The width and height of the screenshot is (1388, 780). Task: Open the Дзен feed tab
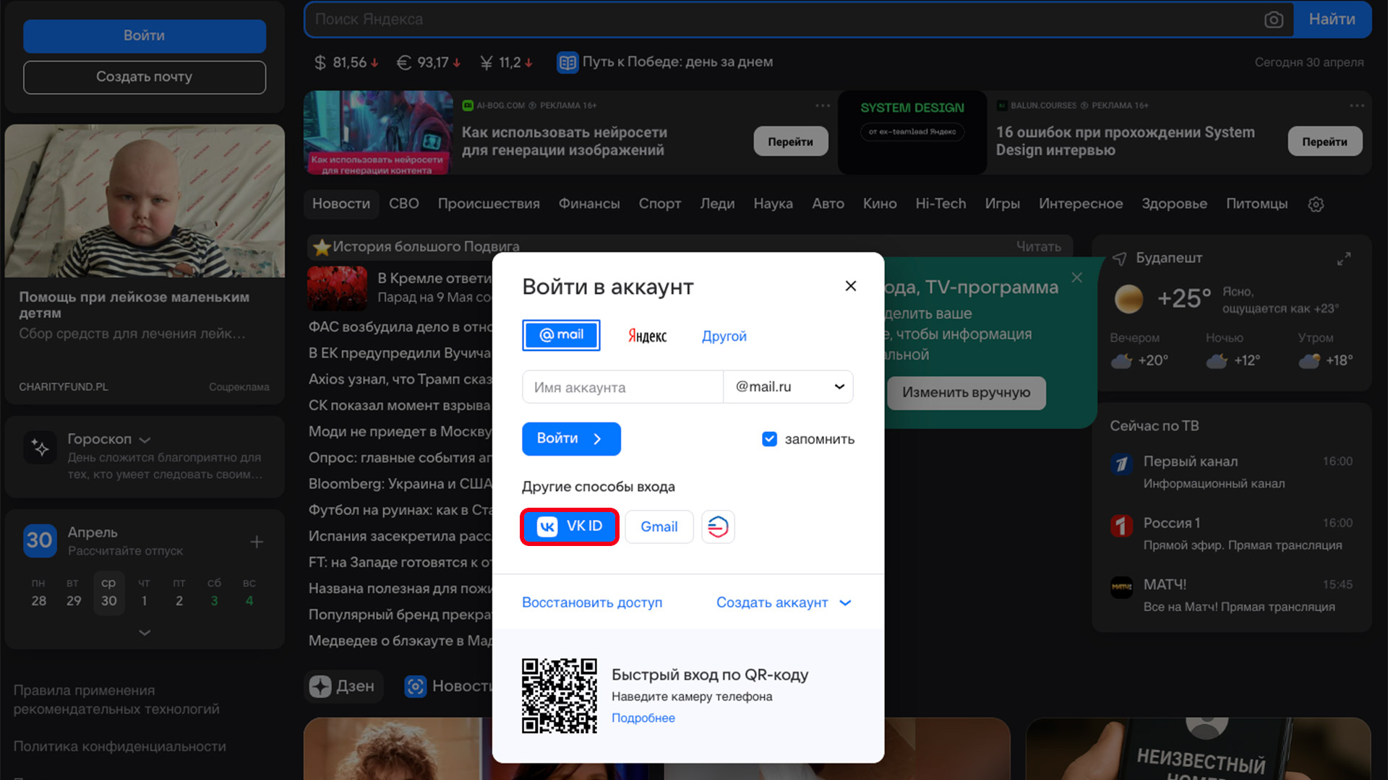point(343,686)
